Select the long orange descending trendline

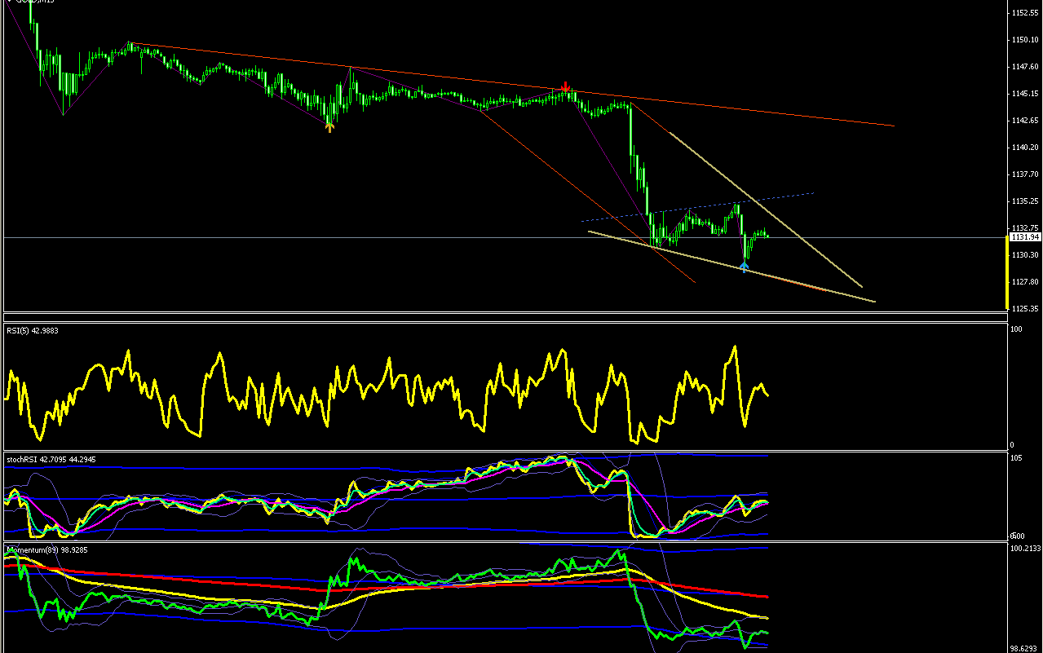tap(512, 85)
